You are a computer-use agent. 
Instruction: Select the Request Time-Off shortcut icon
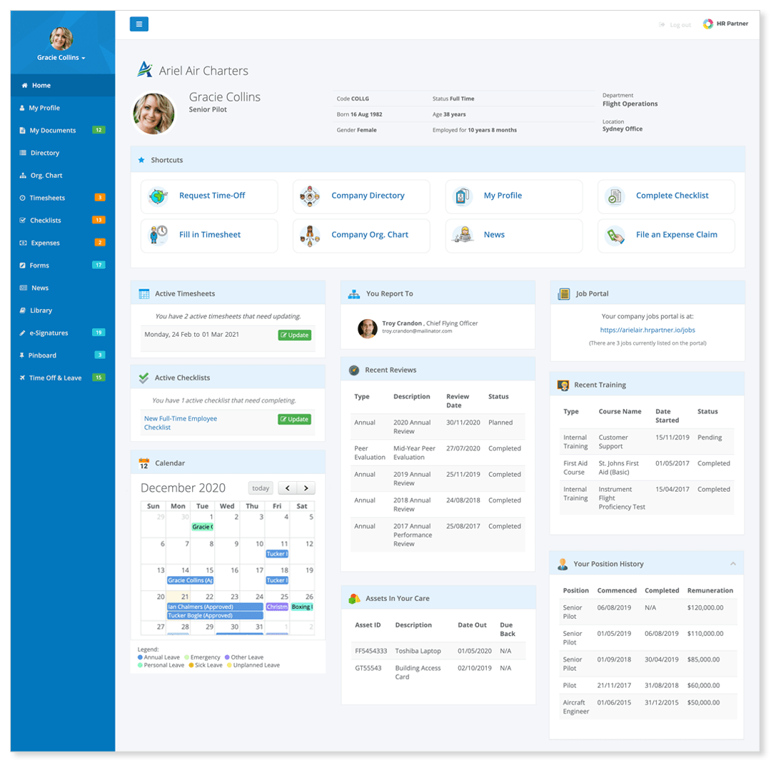pos(158,196)
